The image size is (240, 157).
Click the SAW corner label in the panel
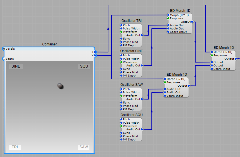84,147
